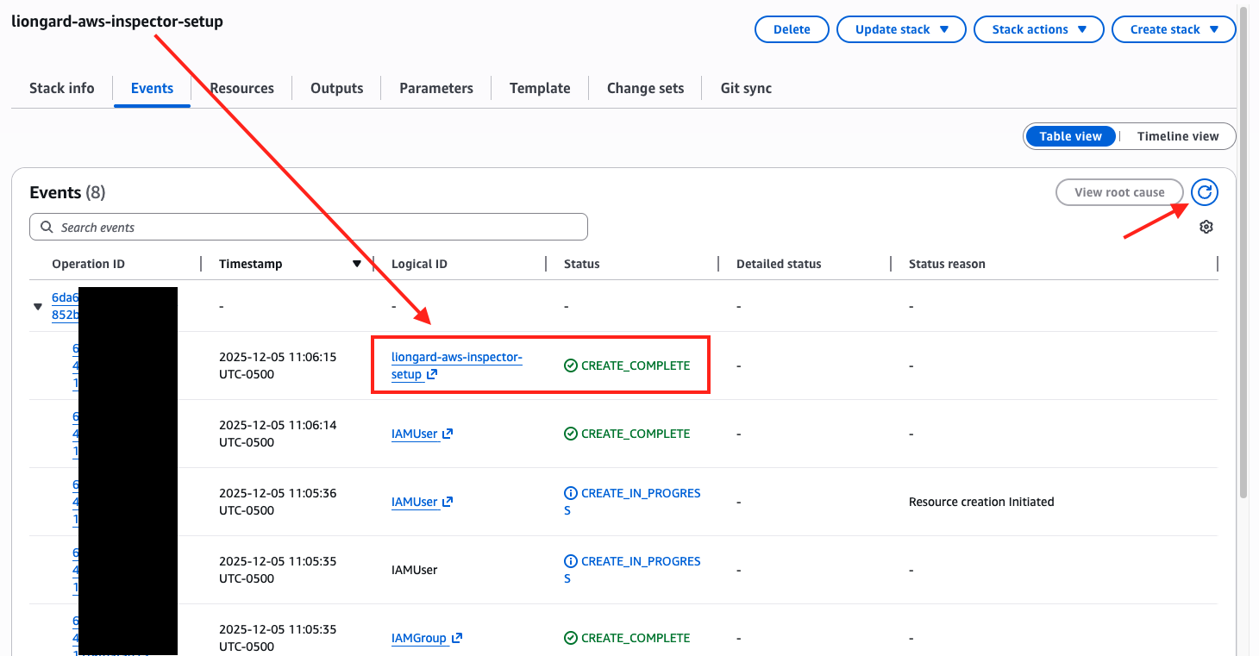
Task: Click the plain IAMUser text without link
Action: point(415,570)
